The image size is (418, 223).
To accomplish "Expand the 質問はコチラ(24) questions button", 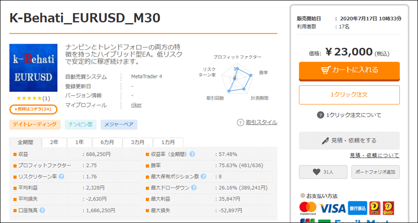I will [x=33, y=109].
